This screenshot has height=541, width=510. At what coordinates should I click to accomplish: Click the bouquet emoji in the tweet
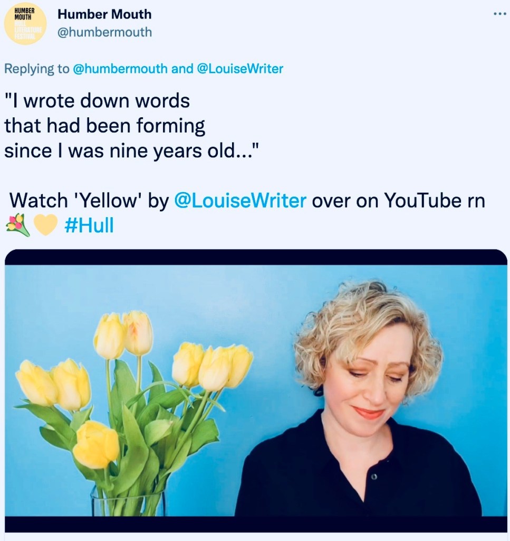coord(17,226)
